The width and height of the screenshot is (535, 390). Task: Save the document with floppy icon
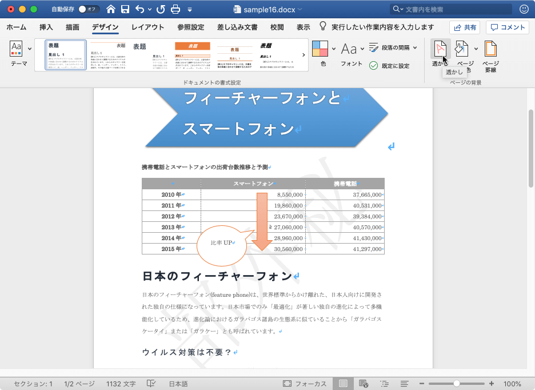pos(125,9)
